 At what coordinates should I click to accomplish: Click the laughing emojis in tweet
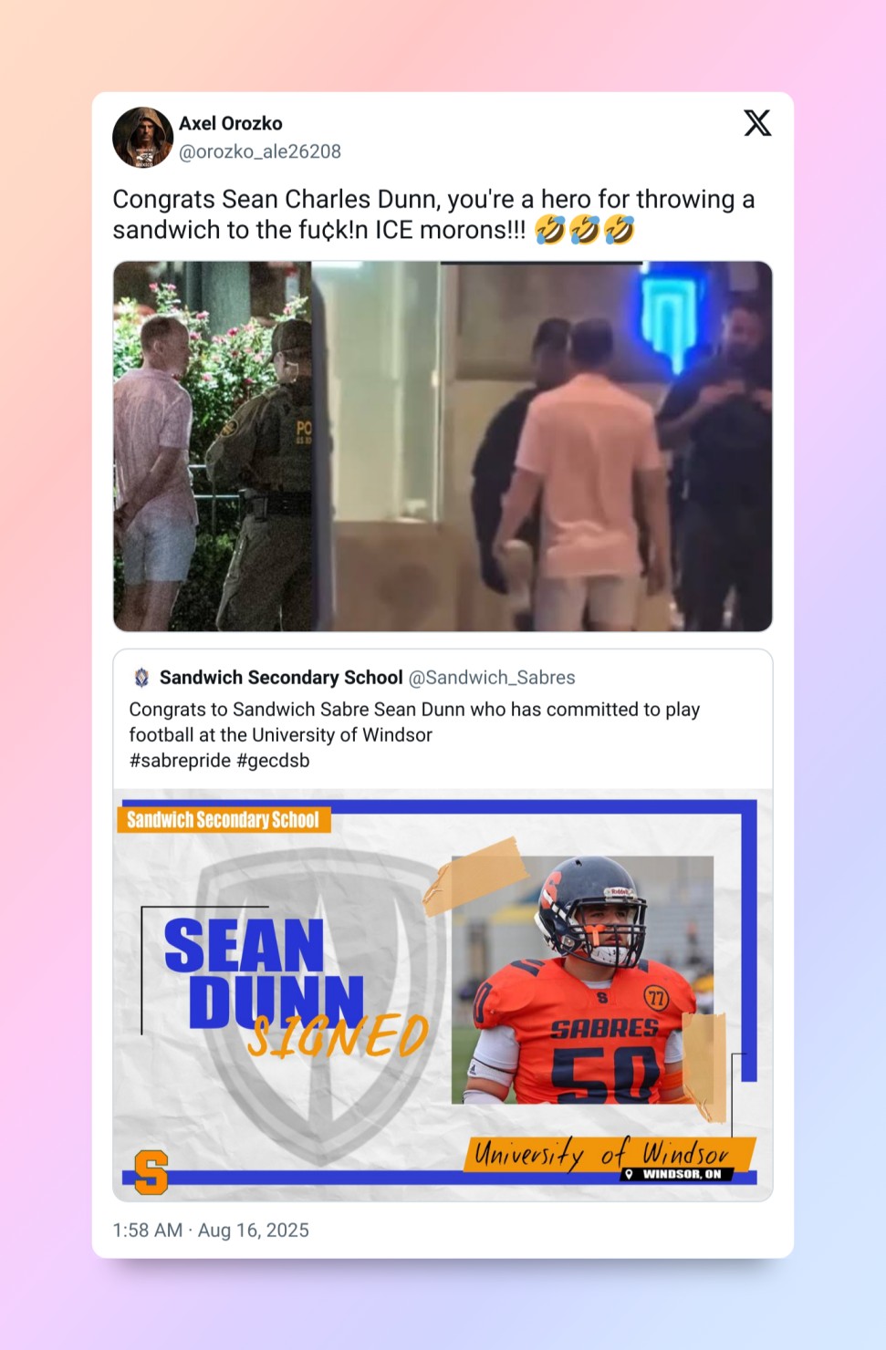point(584,230)
